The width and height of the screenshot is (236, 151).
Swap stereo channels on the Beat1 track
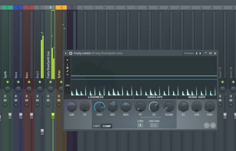(x=37, y=100)
